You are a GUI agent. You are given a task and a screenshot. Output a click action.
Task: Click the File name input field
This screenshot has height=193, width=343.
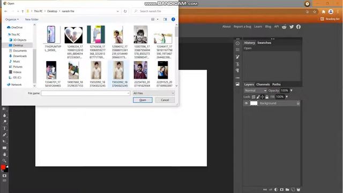click(x=85, y=93)
